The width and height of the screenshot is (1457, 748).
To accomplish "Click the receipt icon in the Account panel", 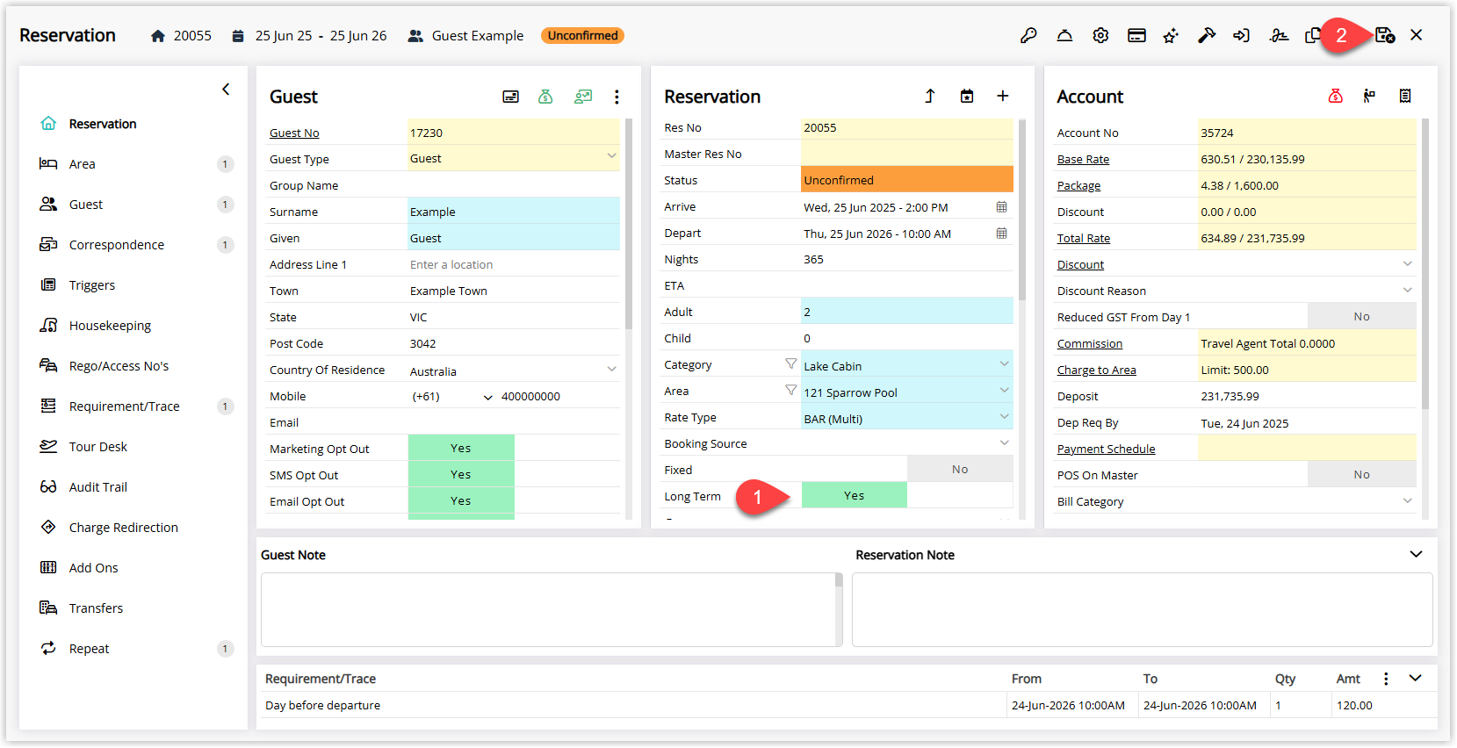I will [x=1405, y=96].
